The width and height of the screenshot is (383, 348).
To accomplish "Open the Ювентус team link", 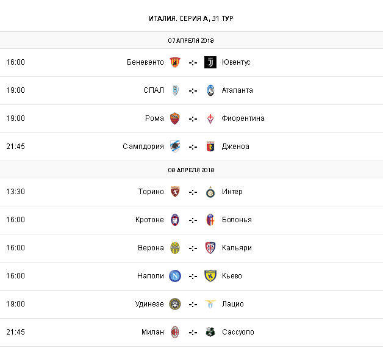I will [236, 62].
